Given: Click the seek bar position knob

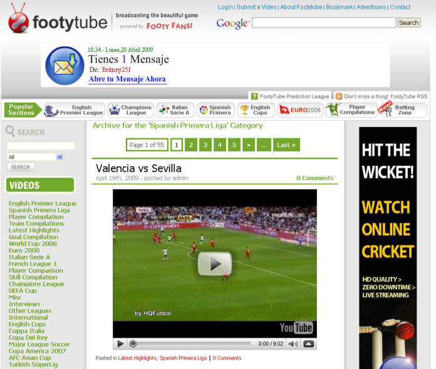Looking at the screenshot, I should click(x=133, y=344).
